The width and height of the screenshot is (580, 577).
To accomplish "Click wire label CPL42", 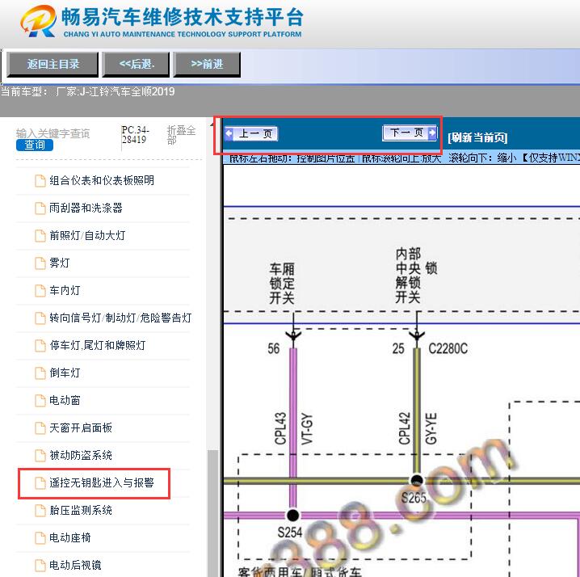I will [404, 428].
